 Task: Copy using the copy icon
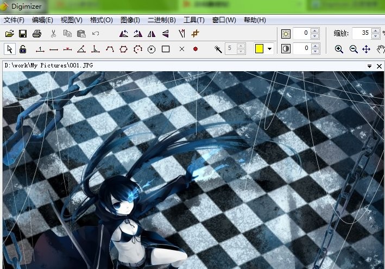[67, 33]
